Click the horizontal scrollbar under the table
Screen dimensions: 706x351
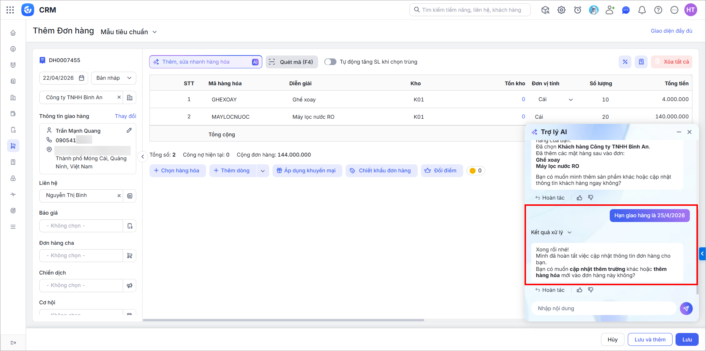click(283, 320)
